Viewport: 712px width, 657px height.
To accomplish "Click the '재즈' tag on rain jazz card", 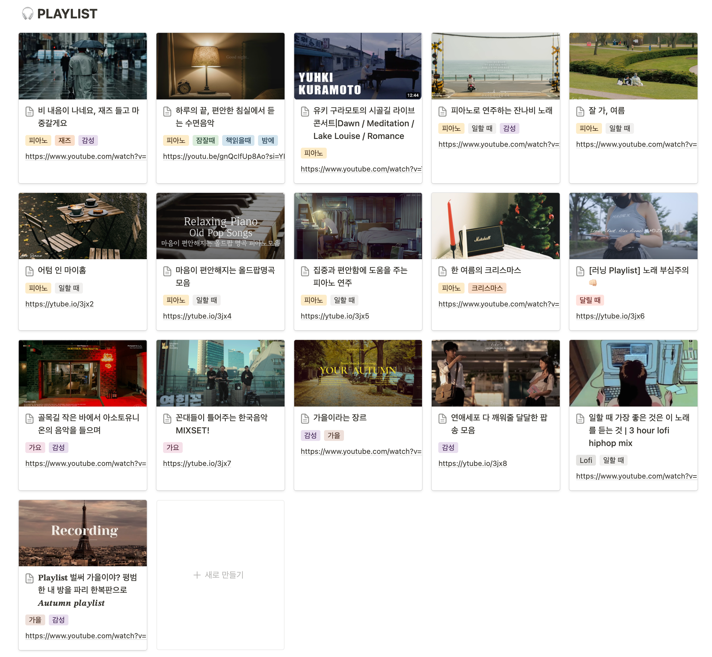I will [x=65, y=140].
